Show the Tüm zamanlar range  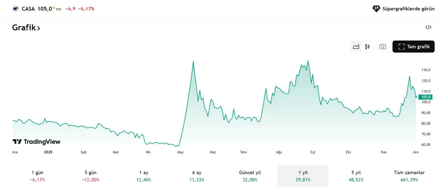tap(409, 176)
